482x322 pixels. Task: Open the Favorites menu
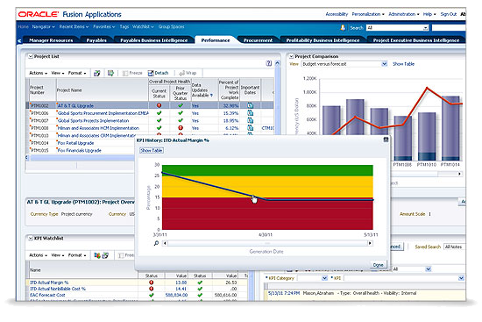tap(104, 27)
